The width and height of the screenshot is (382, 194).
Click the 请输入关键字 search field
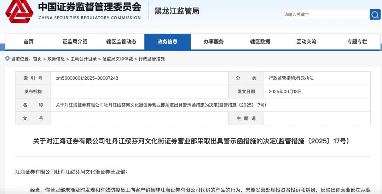(x=326, y=15)
